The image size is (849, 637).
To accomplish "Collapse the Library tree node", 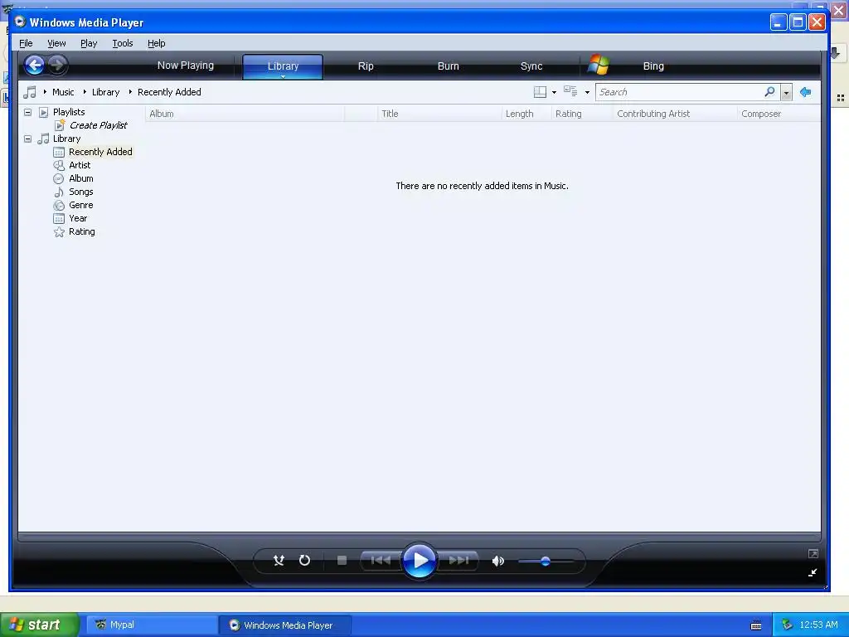I will (27, 139).
